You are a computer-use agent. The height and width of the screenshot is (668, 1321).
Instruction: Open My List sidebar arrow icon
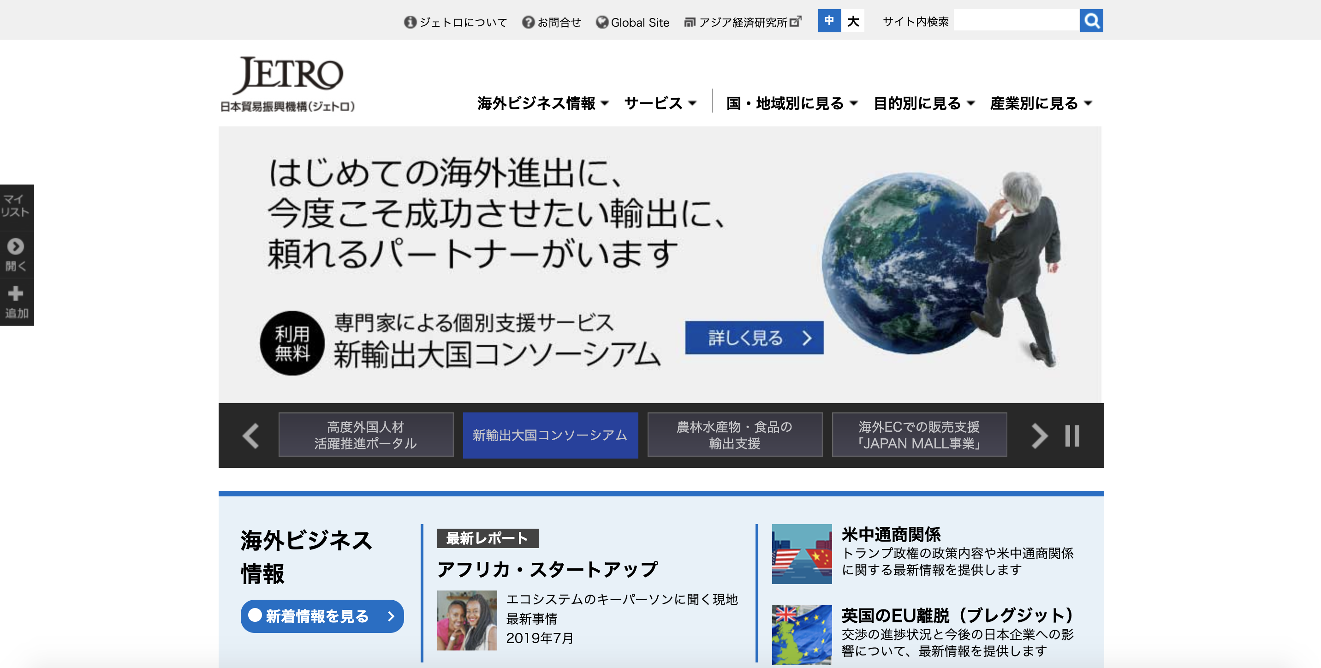pyautogui.click(x=15, y=247)
